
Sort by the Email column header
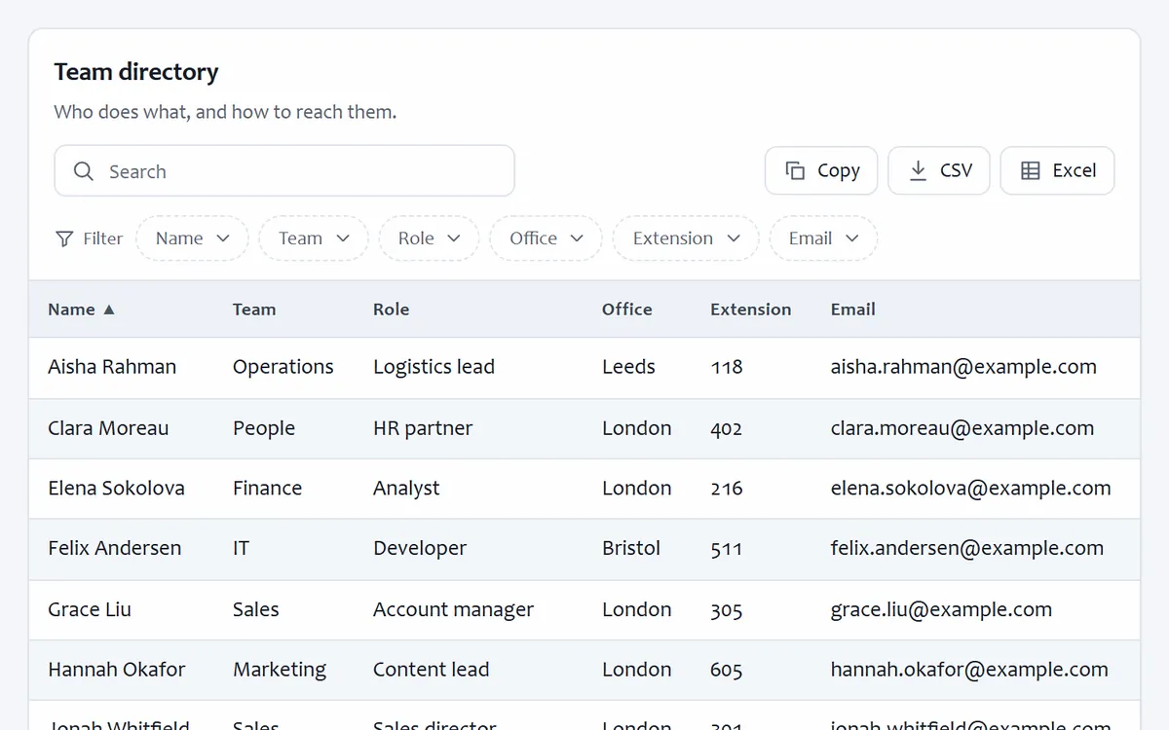click(853, 310)
